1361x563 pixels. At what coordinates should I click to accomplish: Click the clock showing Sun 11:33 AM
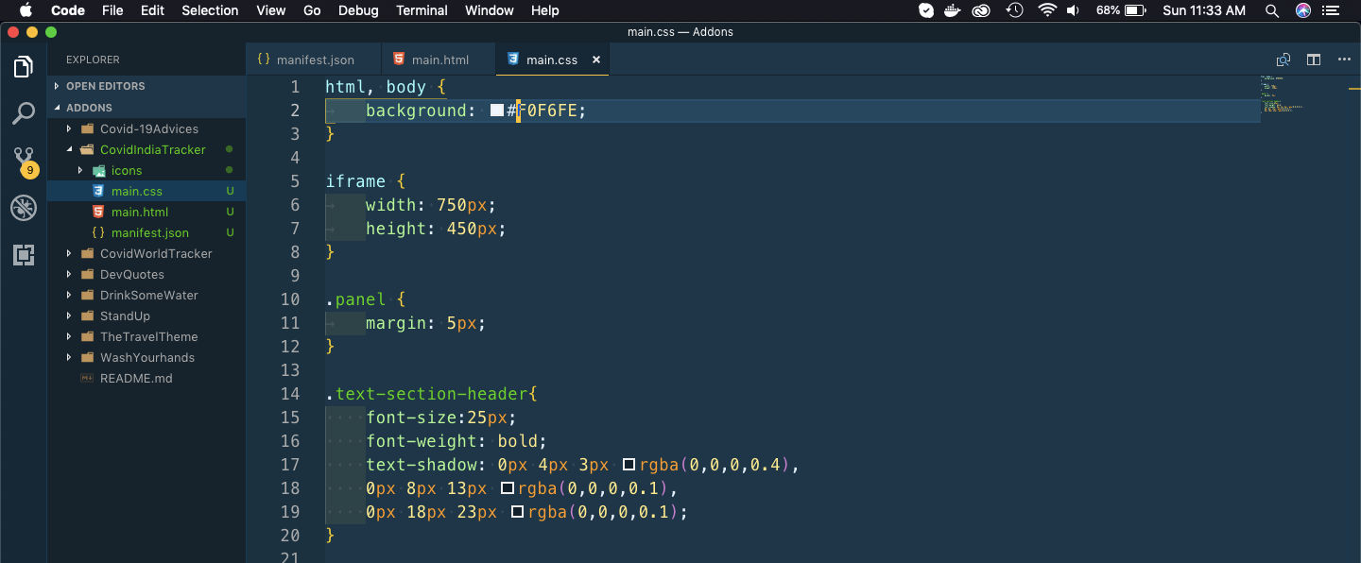pos(1204,10)
